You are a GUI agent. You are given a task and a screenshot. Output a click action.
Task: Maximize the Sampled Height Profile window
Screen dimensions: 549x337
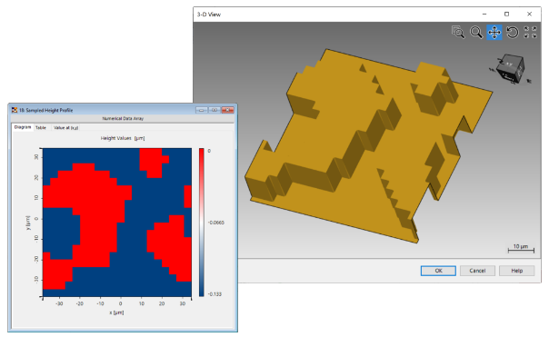[x=214, y=110]
